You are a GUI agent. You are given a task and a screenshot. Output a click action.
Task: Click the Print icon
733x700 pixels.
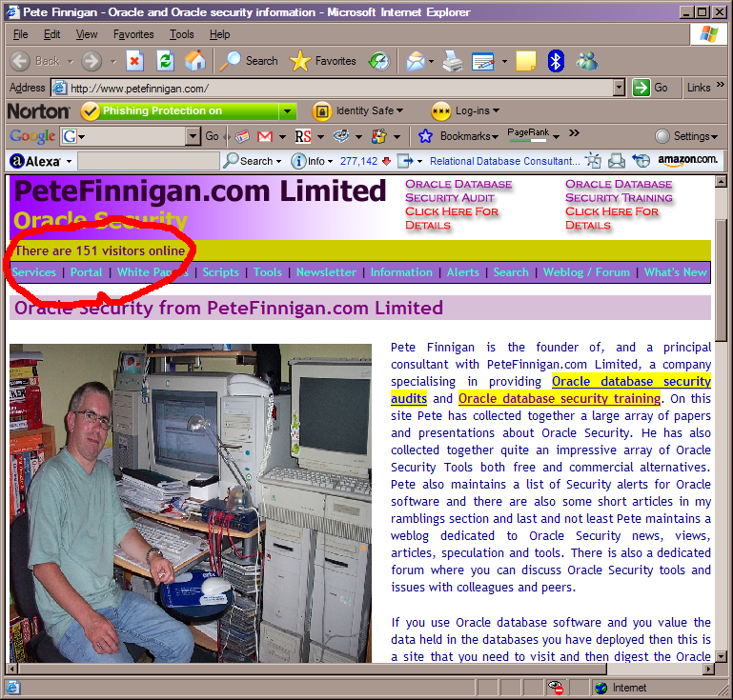click(453, 61)
